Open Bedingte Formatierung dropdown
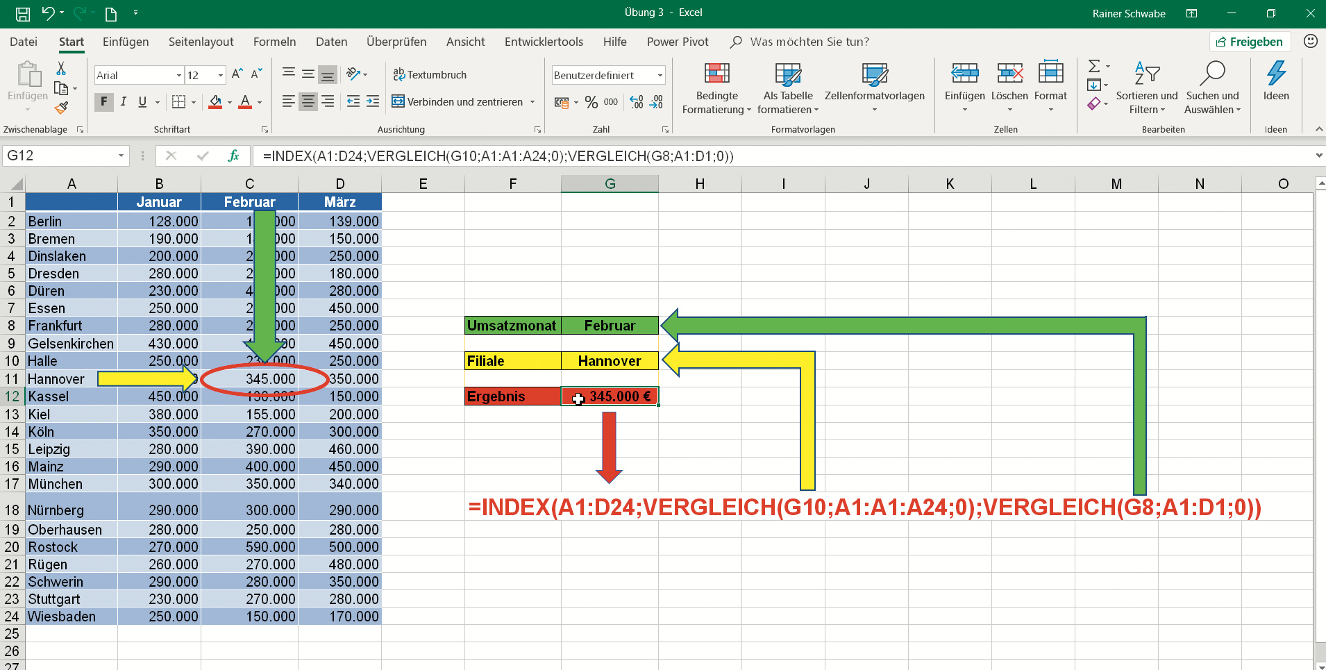 tap(716, 87)
